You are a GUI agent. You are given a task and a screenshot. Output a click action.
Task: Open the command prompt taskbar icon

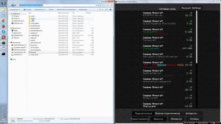[x=3, y=54]
